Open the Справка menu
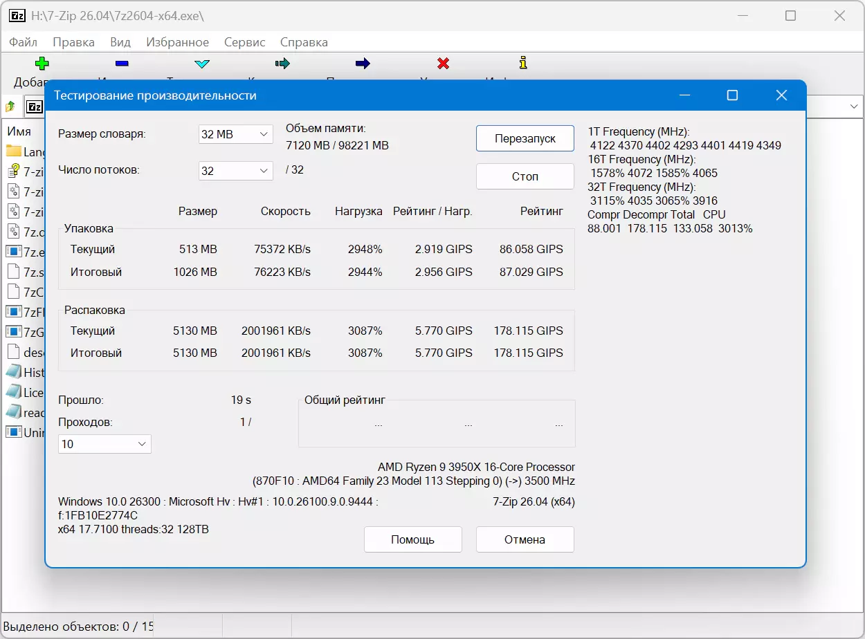The height and width of the screenshot is (639, 865). coord(304,42)
